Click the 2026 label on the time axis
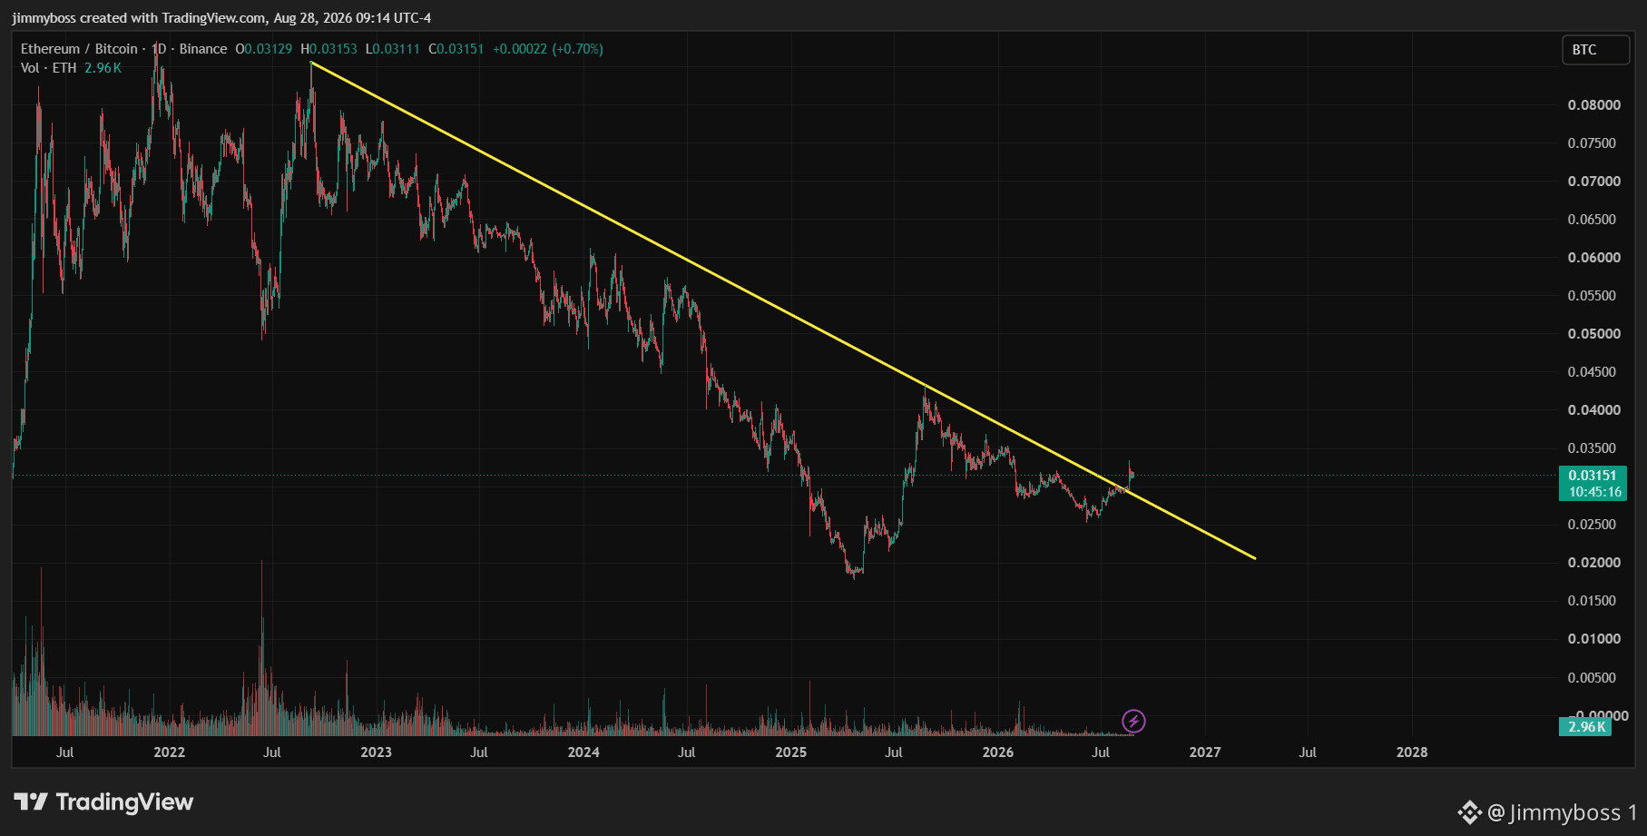 coord(998,752)
